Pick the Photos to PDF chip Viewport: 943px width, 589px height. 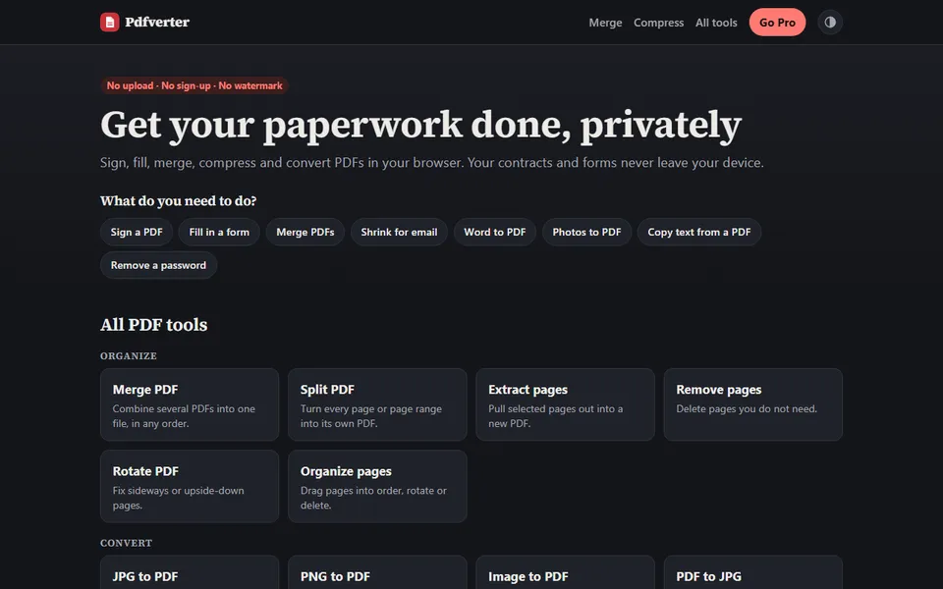[586, 232]
